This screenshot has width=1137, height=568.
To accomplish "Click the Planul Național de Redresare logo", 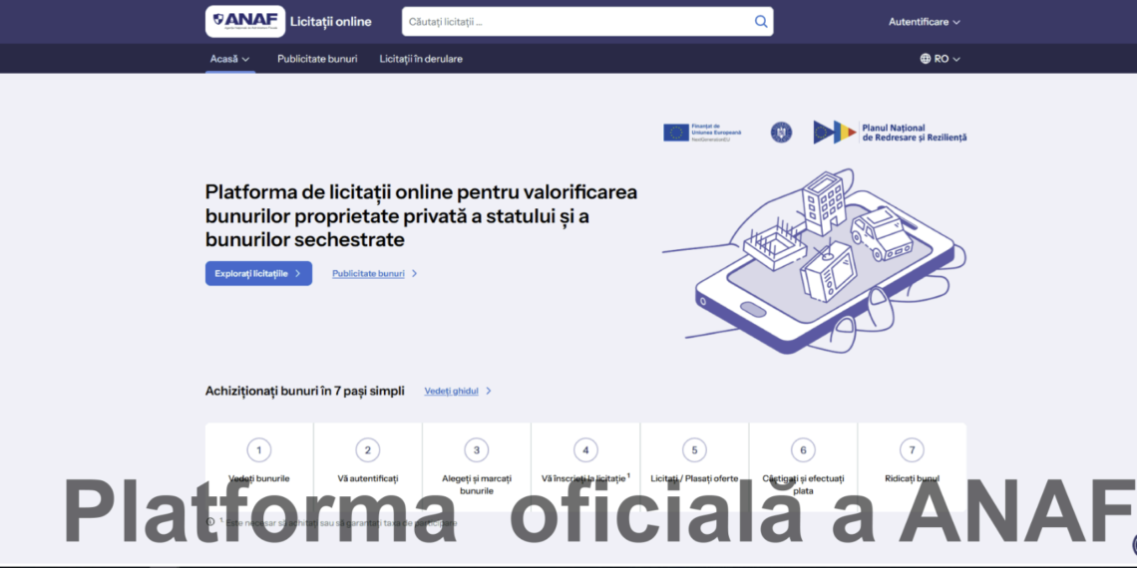I will (x=890, y=132).
